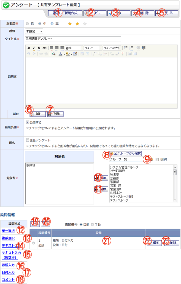Image resolution: width=181 pixels, height=284 pixels.
Task: Click the third gray importance star
Action: (x=85, y=24)
